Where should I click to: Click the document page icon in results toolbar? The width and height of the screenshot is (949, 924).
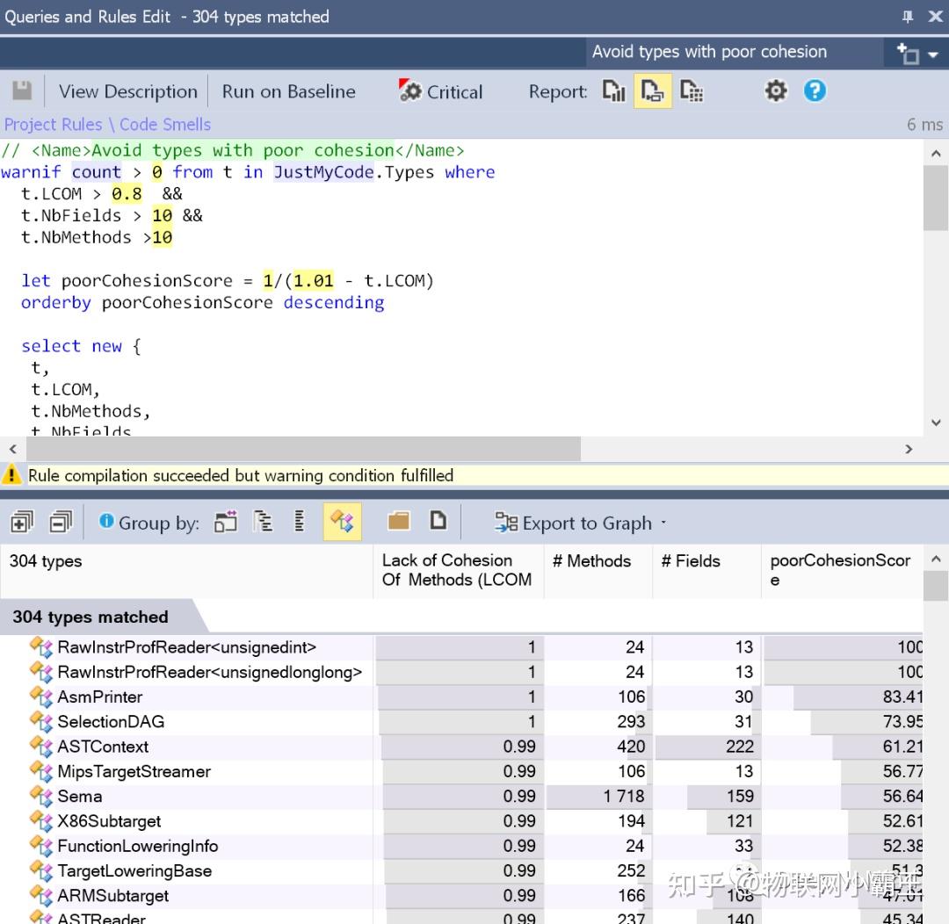tap(438, 522)
